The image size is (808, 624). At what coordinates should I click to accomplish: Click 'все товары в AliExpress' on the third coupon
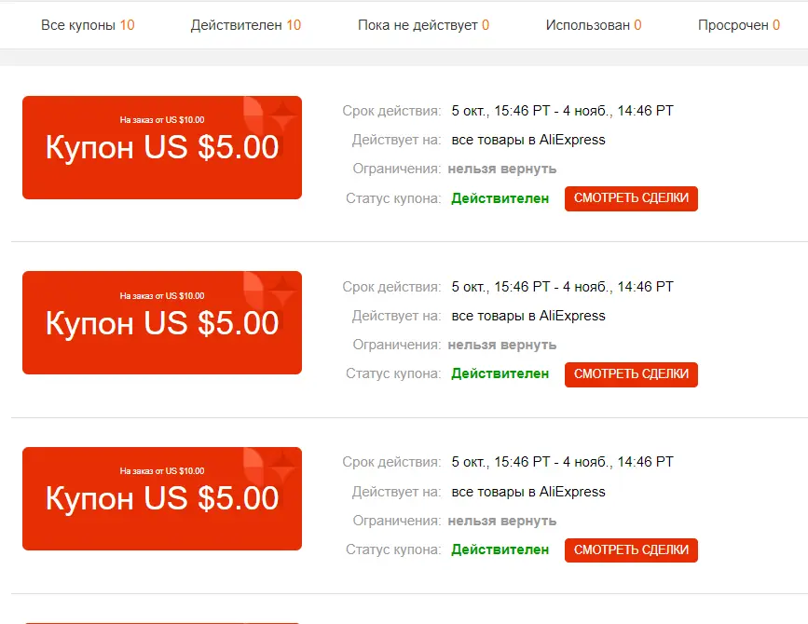pos(528,492)
